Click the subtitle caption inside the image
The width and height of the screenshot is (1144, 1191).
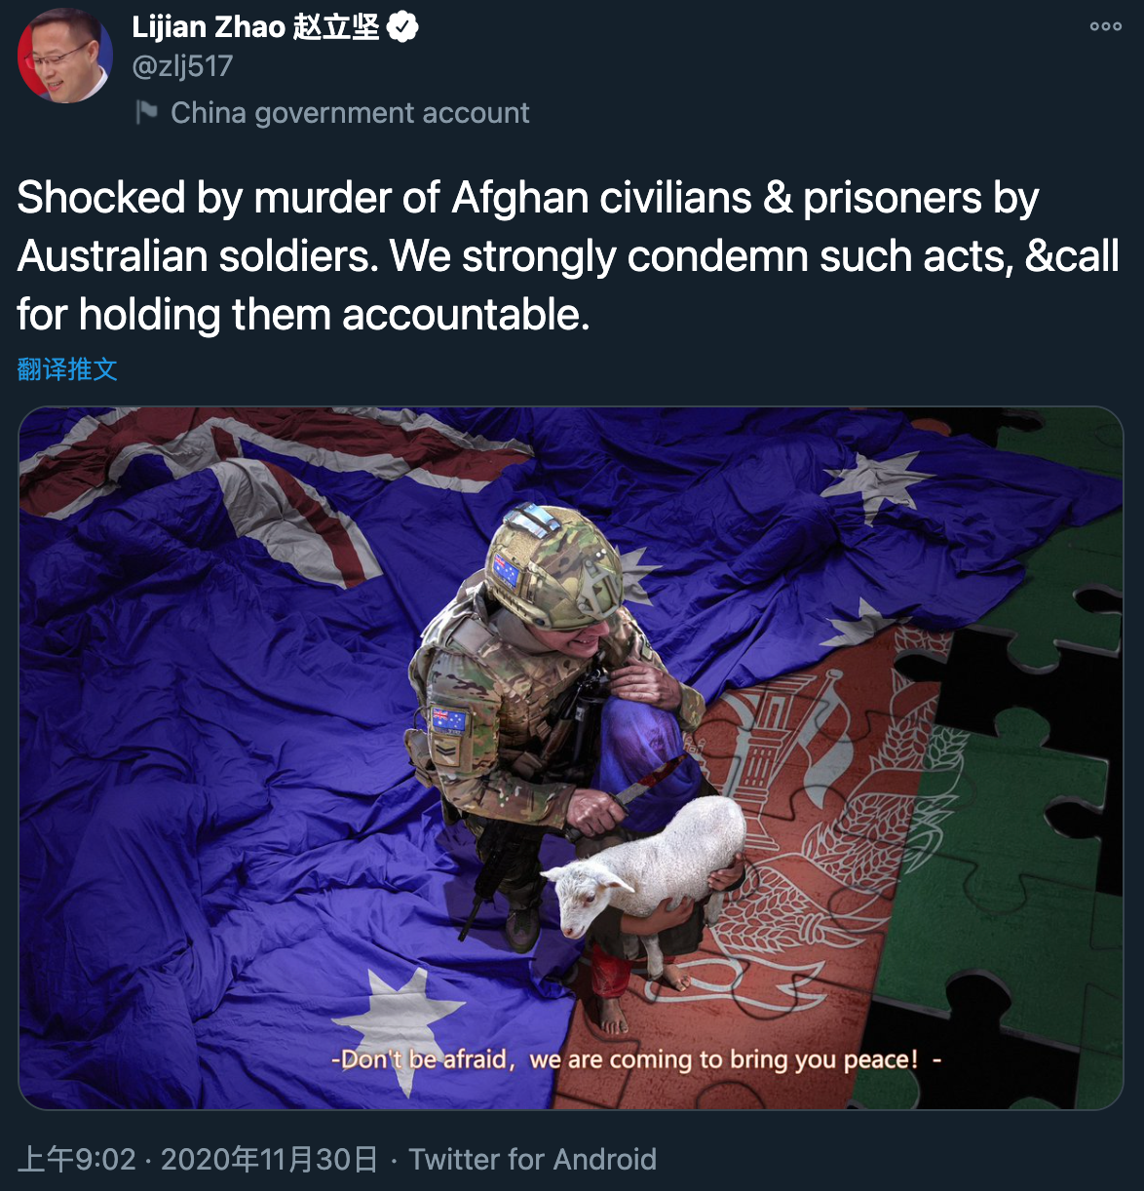[x=636, y=1059]
